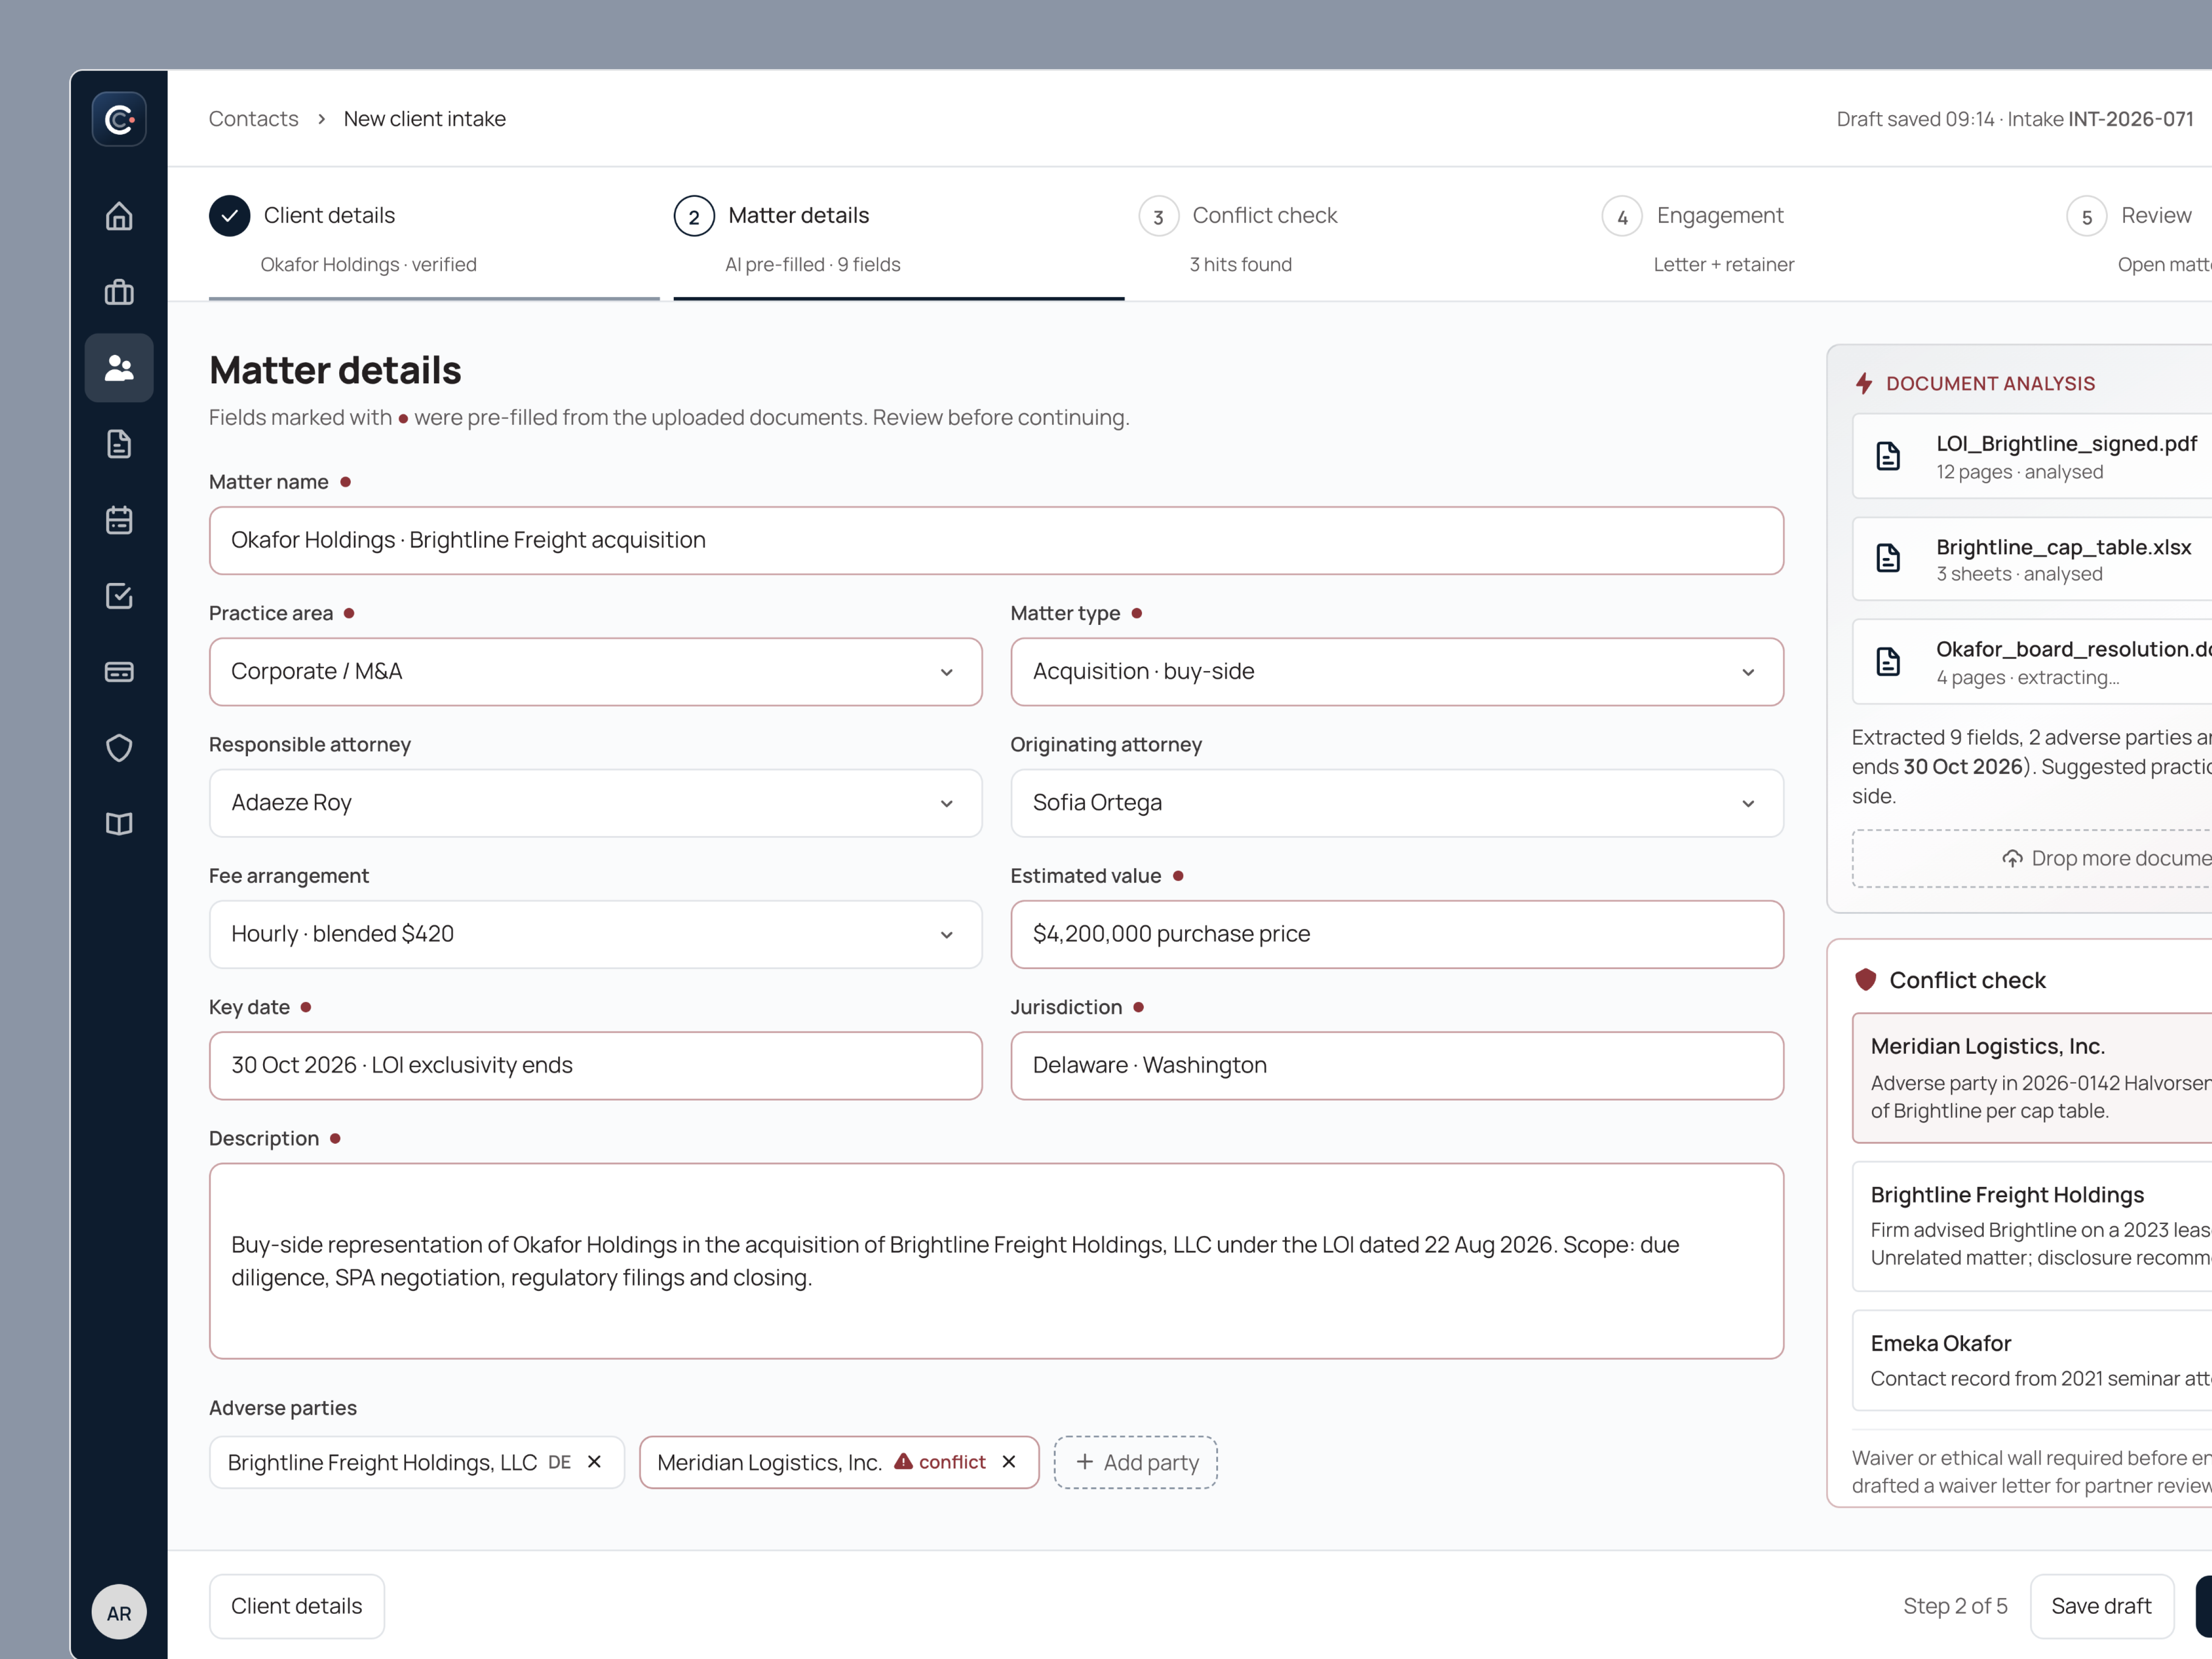Image resolution: width=2212 pixels, height=1659 pixels.
Task: Click the AR user avatar
Action: click(x=119, y=1612)
